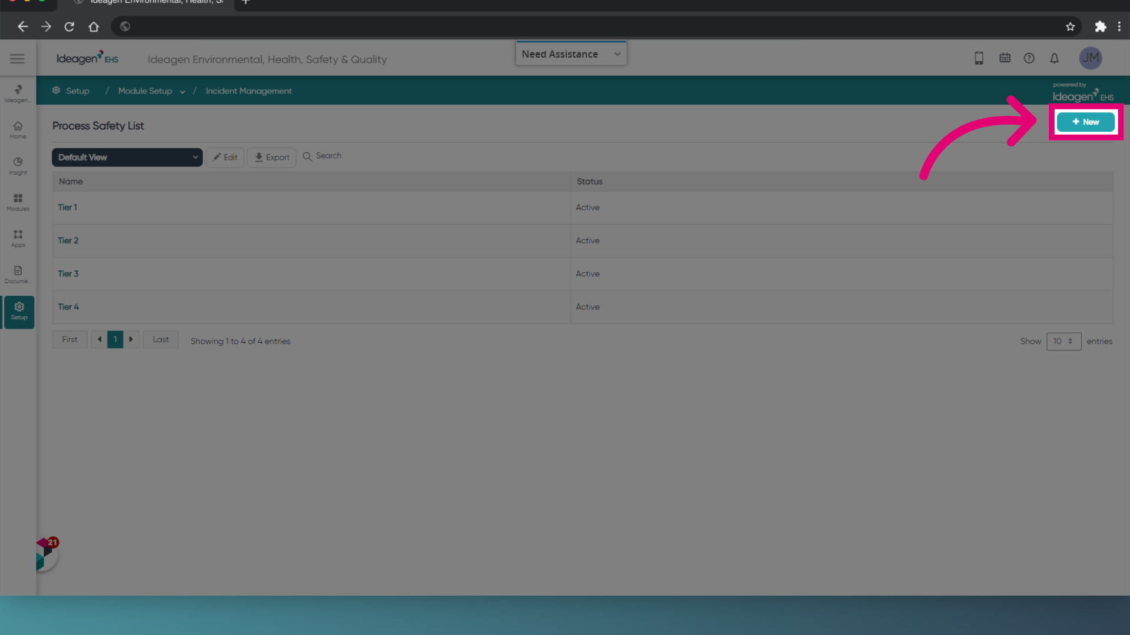Open the browser three-dot menu
The width and height of the screenshot is (1130, 635).
[x=1119, y=26]
